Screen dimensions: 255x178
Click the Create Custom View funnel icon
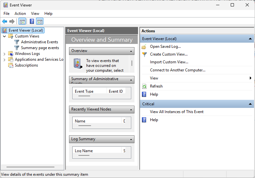tap(145, 54)
